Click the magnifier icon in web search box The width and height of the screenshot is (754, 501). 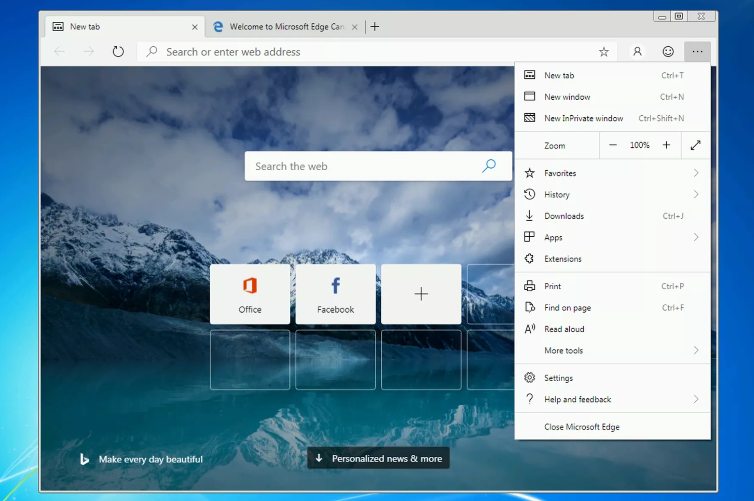(x=489, y=166)
